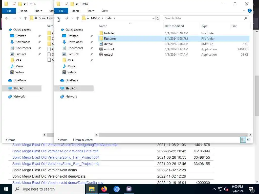Go forward in Data window navigation
Screen dimensions: 259x194
67,18
